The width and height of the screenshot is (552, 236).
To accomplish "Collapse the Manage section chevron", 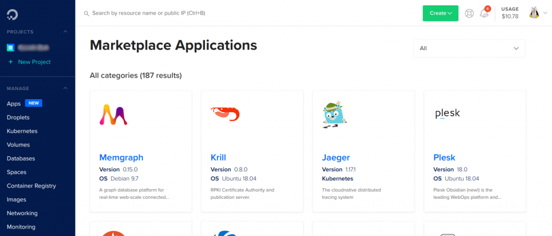I will coord(65,88).
